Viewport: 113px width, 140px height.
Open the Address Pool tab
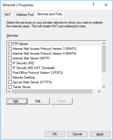click(25, 15)
